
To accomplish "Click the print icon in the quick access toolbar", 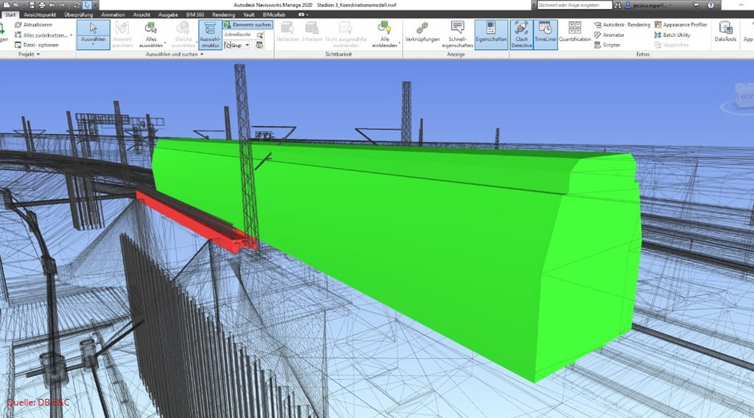I will click(41, 5).
